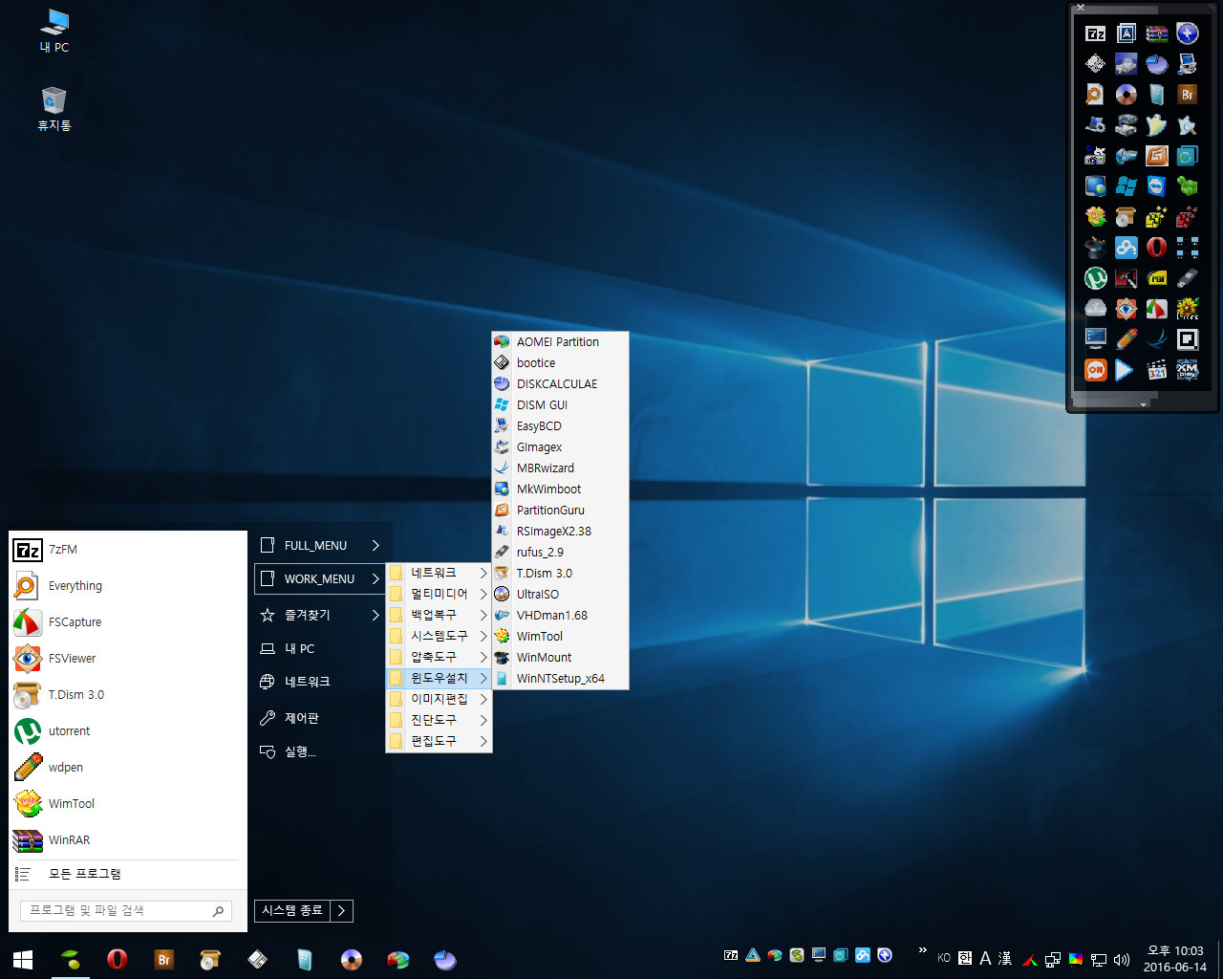Open UltraISO from the submenu list
Viewport: 1223px width, 979px height.
pos(560,594)
